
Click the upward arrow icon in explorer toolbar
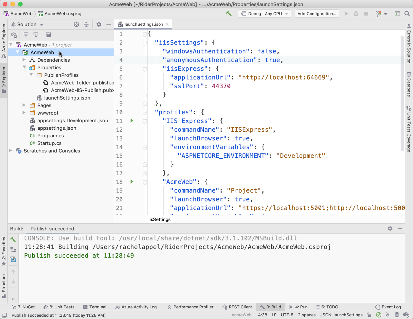[x=26, y=35]
